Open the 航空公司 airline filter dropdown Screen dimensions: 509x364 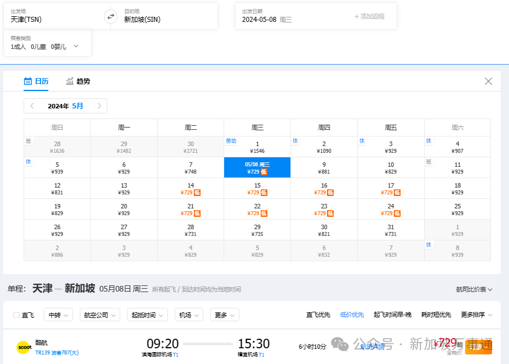[100, 315]
